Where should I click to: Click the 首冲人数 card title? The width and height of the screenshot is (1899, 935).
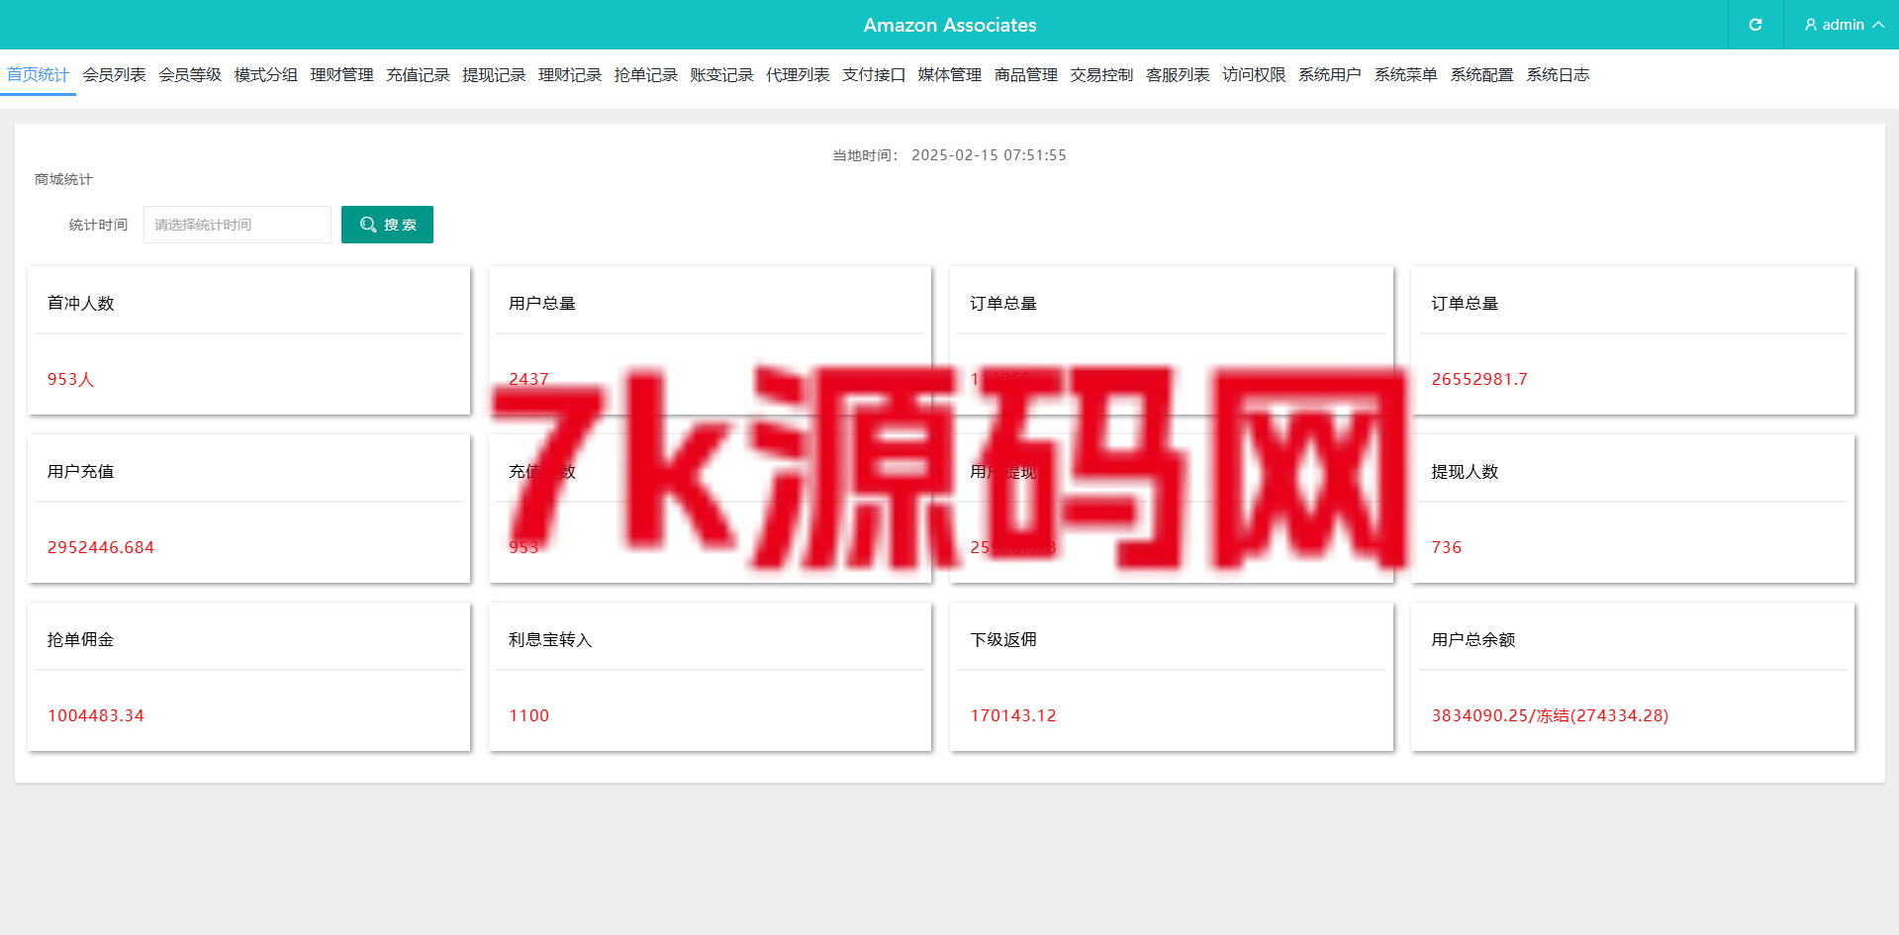(81, 304)
